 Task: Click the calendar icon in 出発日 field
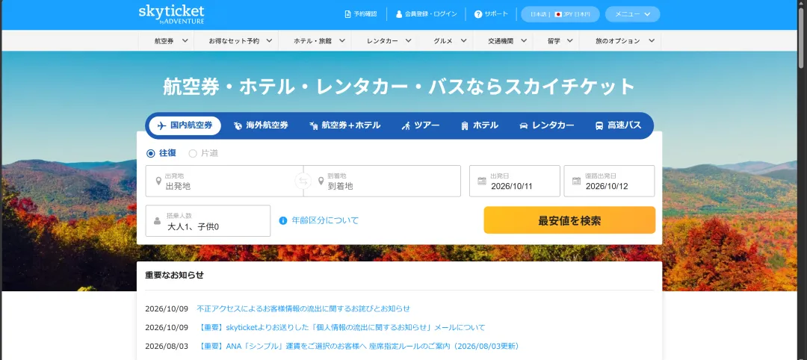pyautogui.click(x=482, y=181)
